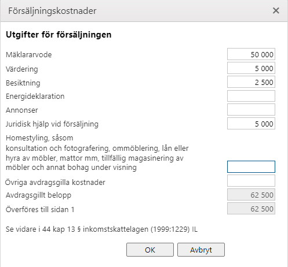Close the Försäljningskostnader dialog
The image size is (288, 267).
(276, 10)
